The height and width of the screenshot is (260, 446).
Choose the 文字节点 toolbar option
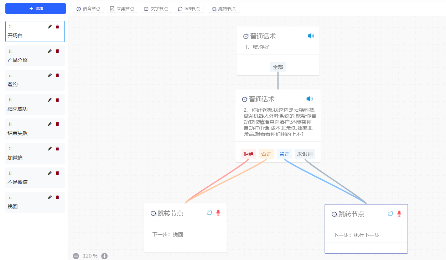pos(156,9)
